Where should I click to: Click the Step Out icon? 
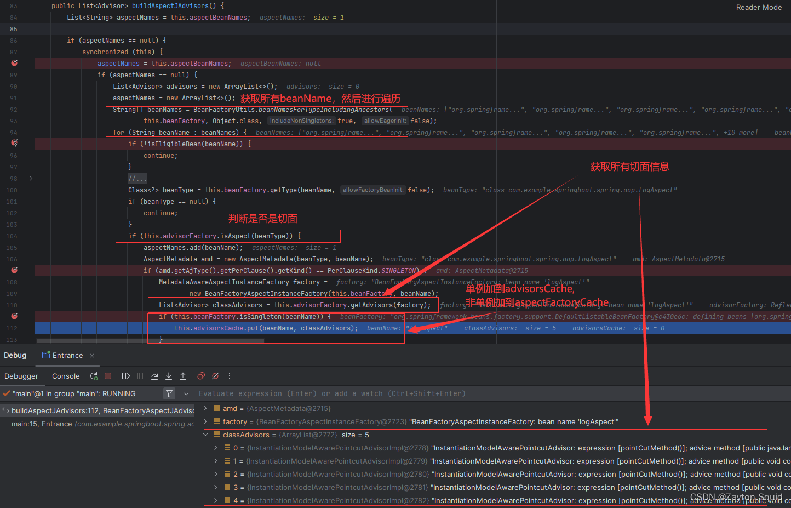pos(183,376)
